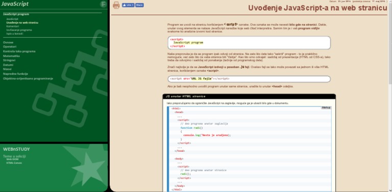Click the 'JavaScript program' code line

tap(188, 43)
